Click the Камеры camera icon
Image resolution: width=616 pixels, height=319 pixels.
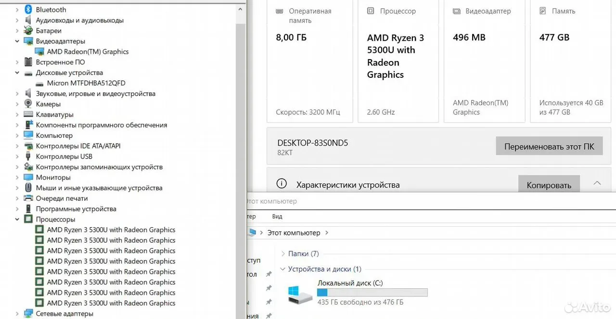[x=28, y=104]
